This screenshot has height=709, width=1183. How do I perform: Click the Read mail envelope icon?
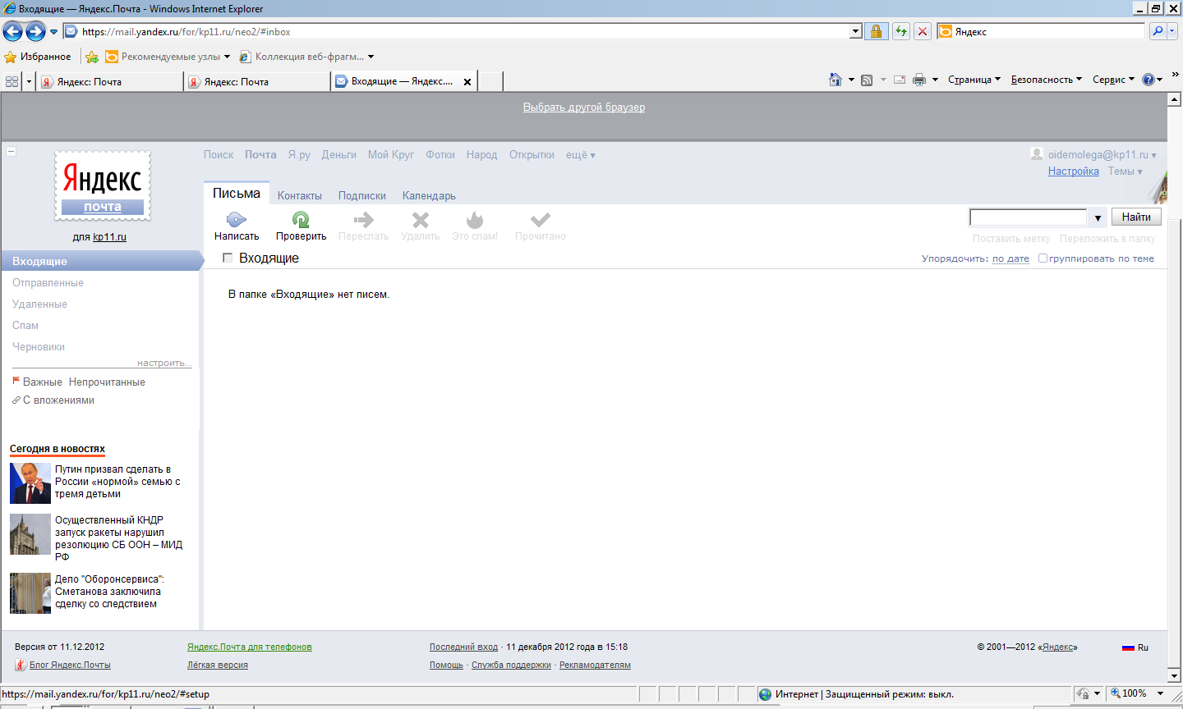(900, 80)
